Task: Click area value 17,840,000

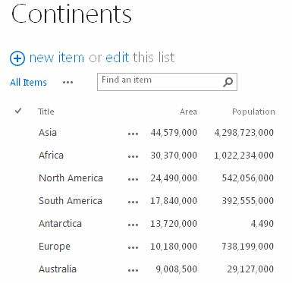Action: (x=174, y=201)
